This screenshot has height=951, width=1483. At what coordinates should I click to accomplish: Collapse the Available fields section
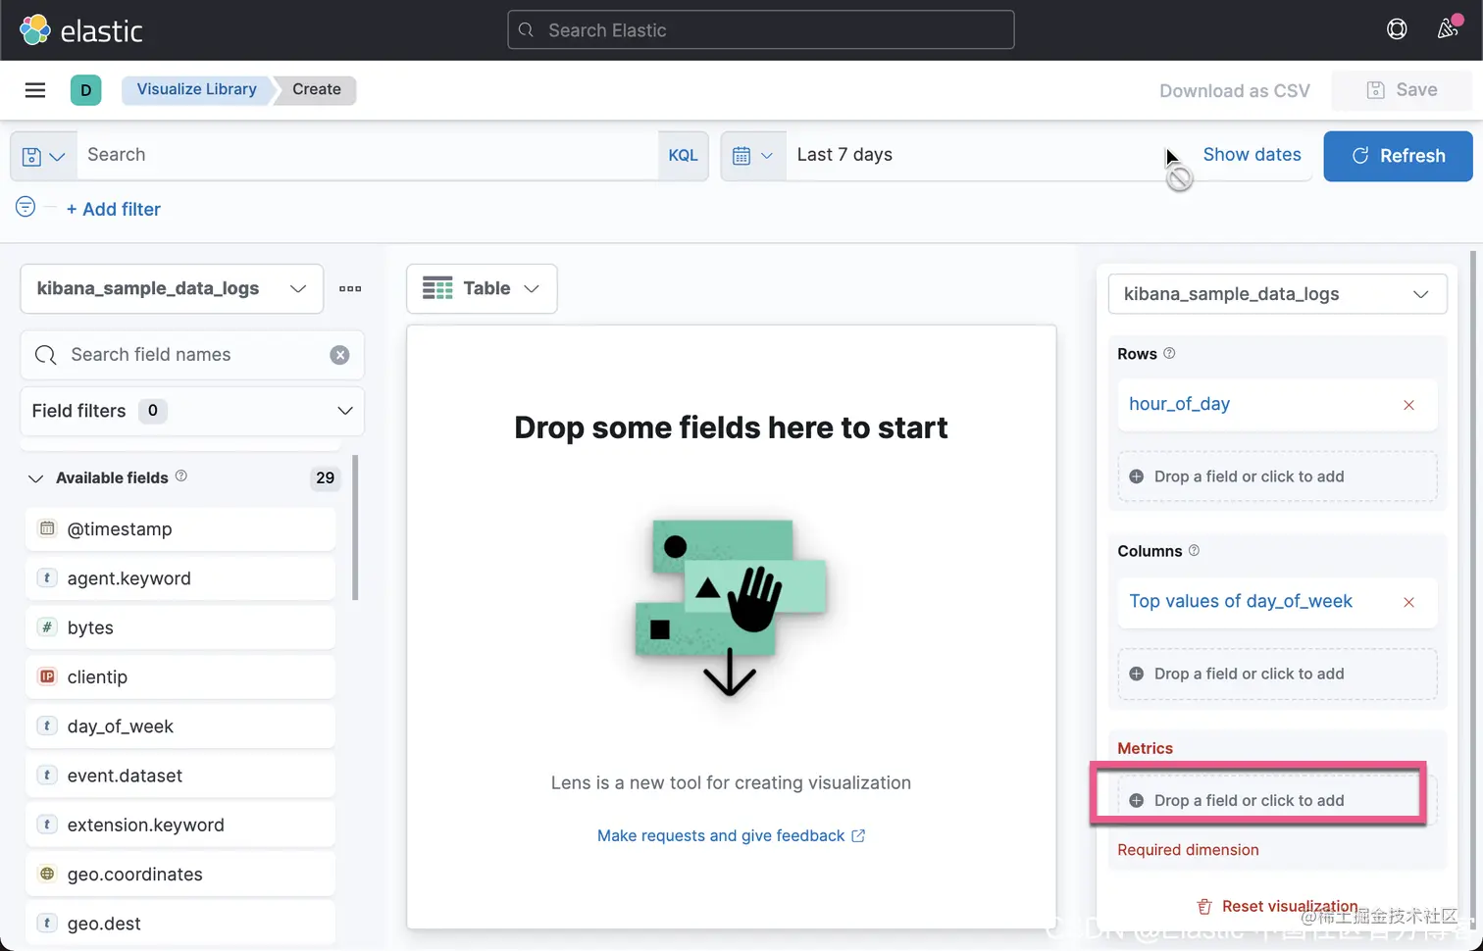(36, 478)
